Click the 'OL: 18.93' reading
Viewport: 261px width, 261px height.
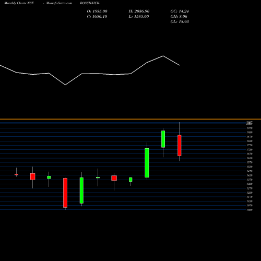[180, 22]
